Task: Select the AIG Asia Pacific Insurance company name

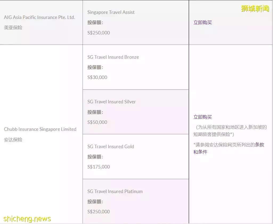Action: (39, 17)
